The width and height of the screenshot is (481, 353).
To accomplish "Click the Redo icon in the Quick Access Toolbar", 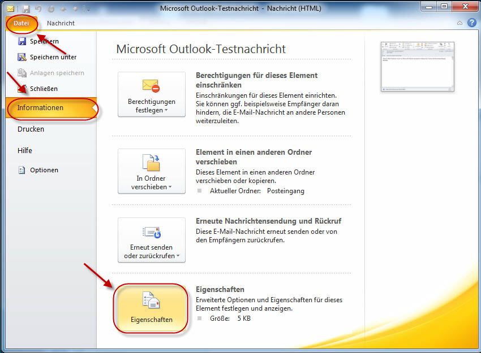I will coord(51,8).
